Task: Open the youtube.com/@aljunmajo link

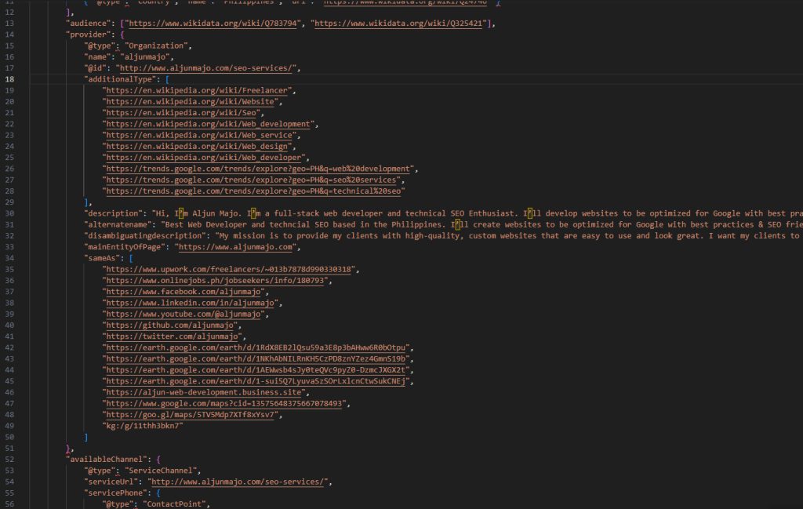Action: pos(183,314)
